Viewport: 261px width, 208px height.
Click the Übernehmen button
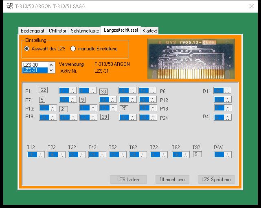pyautogui.click(x=172, y=180)
